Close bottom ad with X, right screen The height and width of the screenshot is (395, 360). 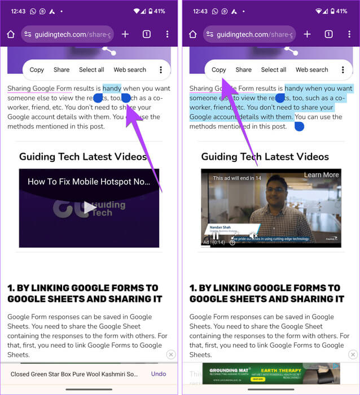point(353,355)
